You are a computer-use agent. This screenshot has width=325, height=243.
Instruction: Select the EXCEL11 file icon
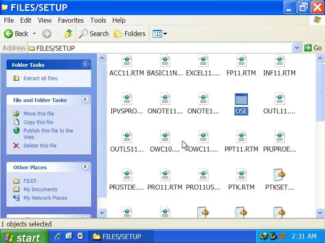pyautogui.click(x=203, y=61)
